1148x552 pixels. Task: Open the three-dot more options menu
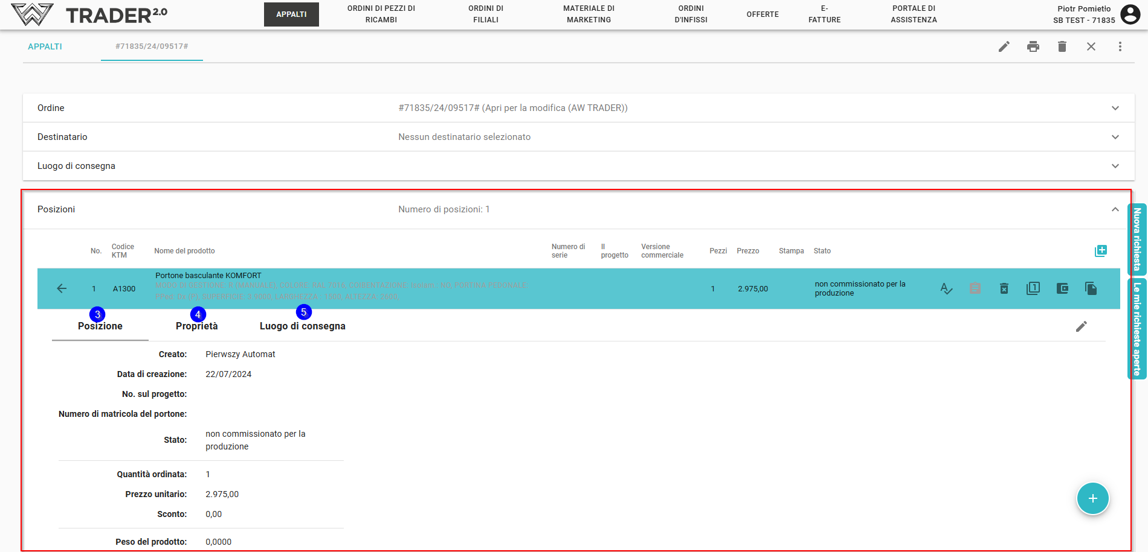point(1120,46)
